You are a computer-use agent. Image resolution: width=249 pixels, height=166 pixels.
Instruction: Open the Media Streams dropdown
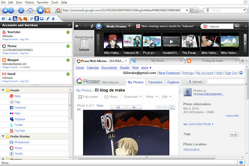point(118,26)
